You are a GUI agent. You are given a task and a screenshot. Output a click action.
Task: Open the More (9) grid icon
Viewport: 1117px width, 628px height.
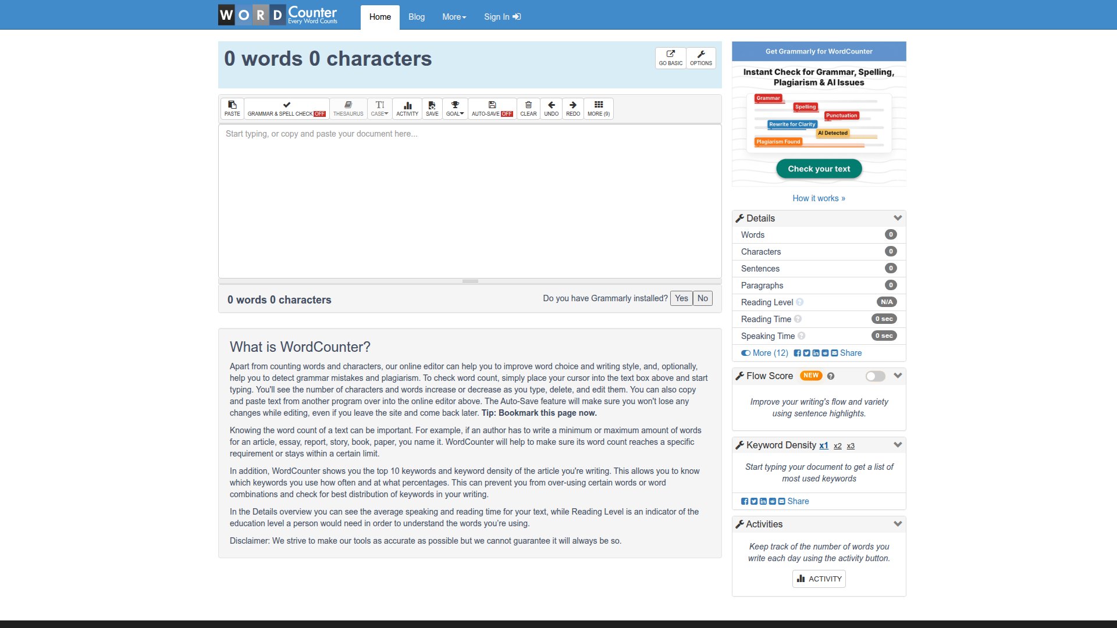tap(599, 109)
